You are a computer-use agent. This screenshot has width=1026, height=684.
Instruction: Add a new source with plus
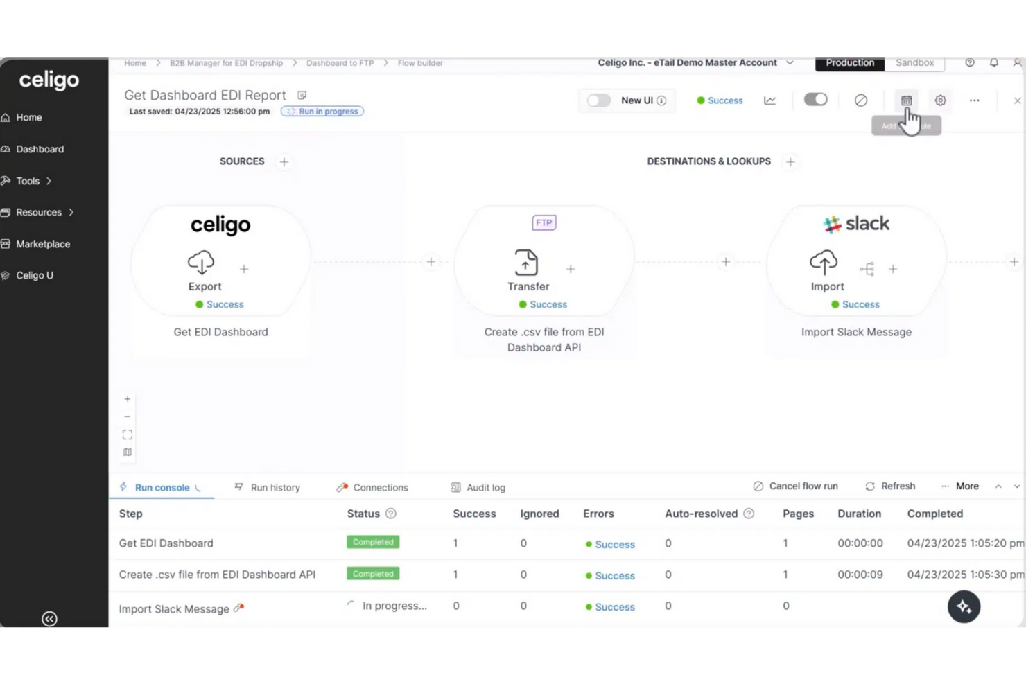[x=284, y=161]
